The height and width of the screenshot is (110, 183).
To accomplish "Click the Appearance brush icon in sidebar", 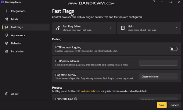I will click(7, 35).
